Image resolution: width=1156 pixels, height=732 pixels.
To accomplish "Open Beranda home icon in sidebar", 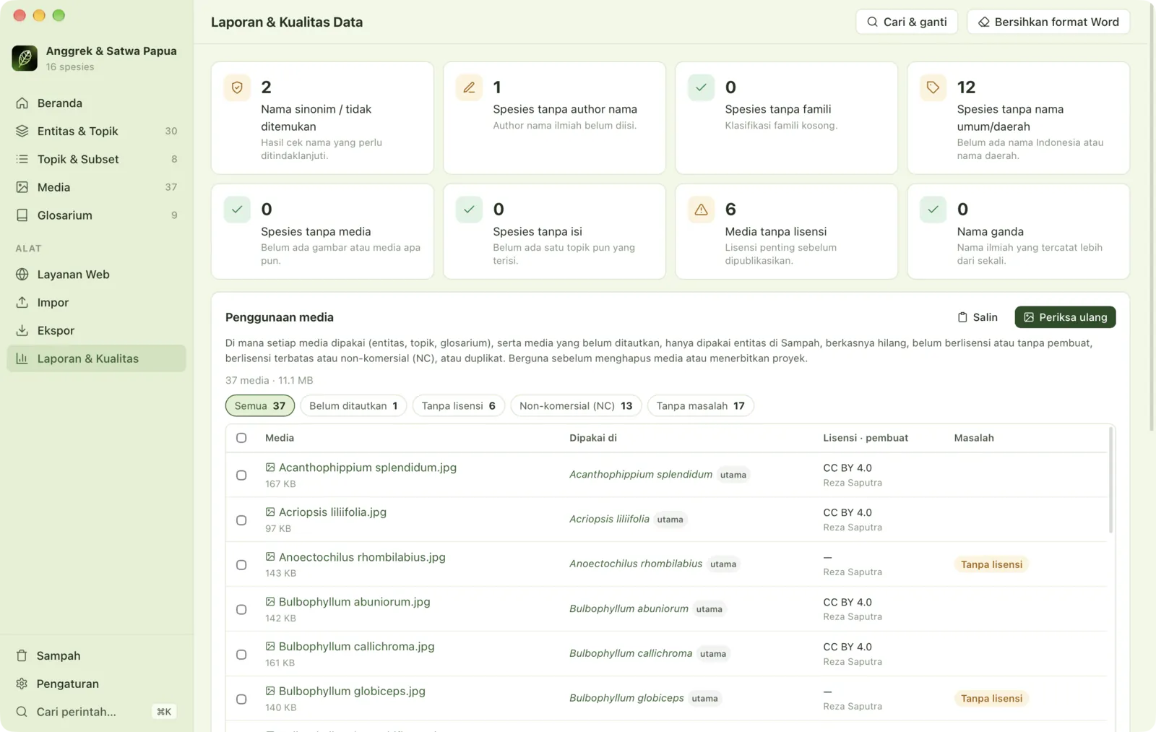I will point(22,103).
